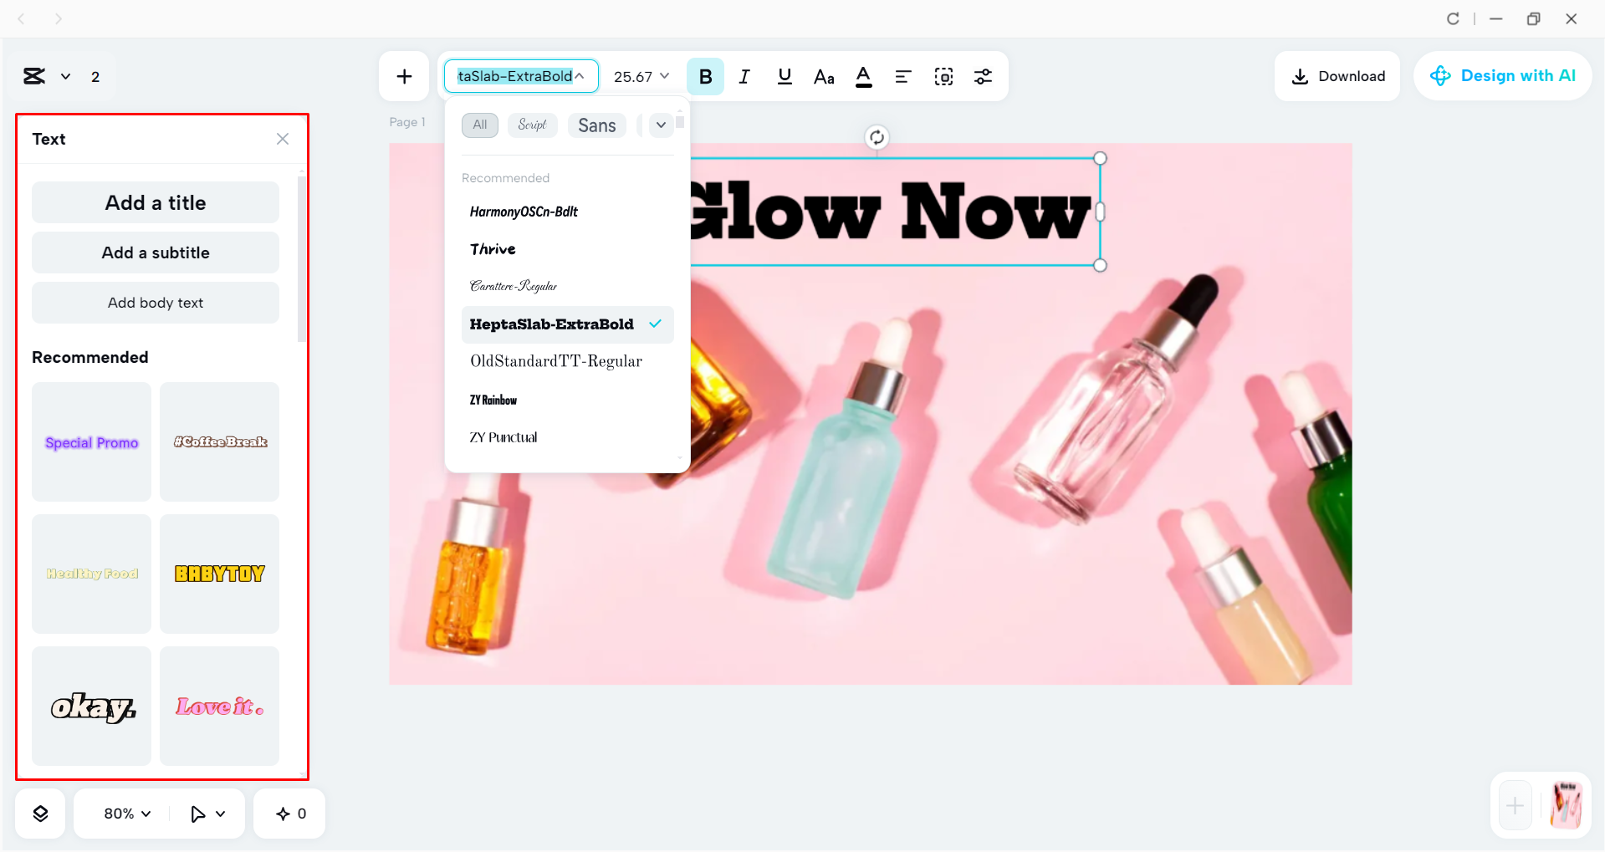Choose the Thrive font from the list
1605x852 pixels.
(x=493, y=248)
